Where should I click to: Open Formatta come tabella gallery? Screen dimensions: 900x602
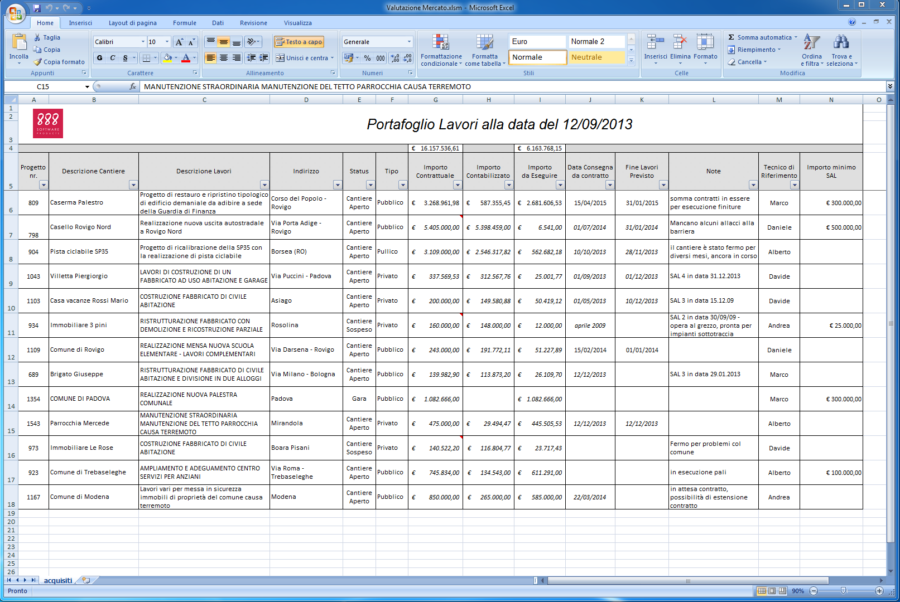(485, 50)
